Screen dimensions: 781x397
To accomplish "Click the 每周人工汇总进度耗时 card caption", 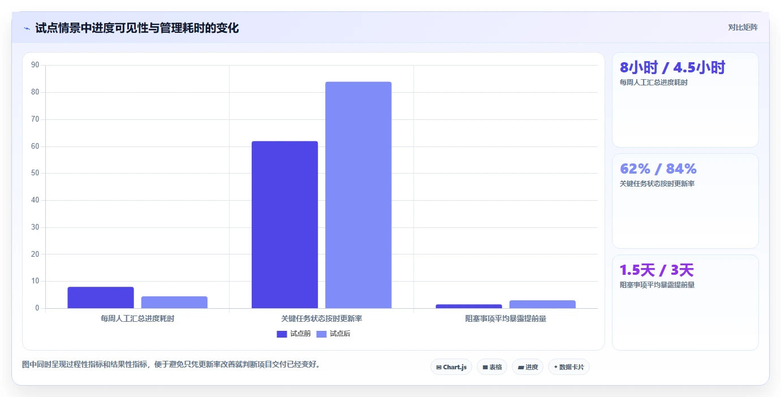I will [x=654, y=83].
